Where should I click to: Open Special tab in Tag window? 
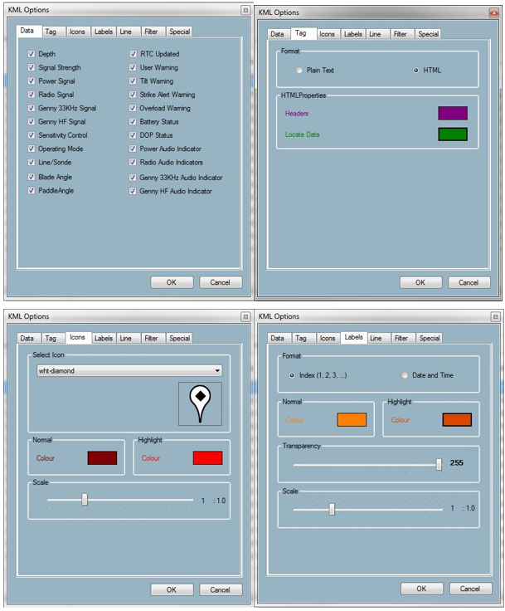[x=428, y=34]
